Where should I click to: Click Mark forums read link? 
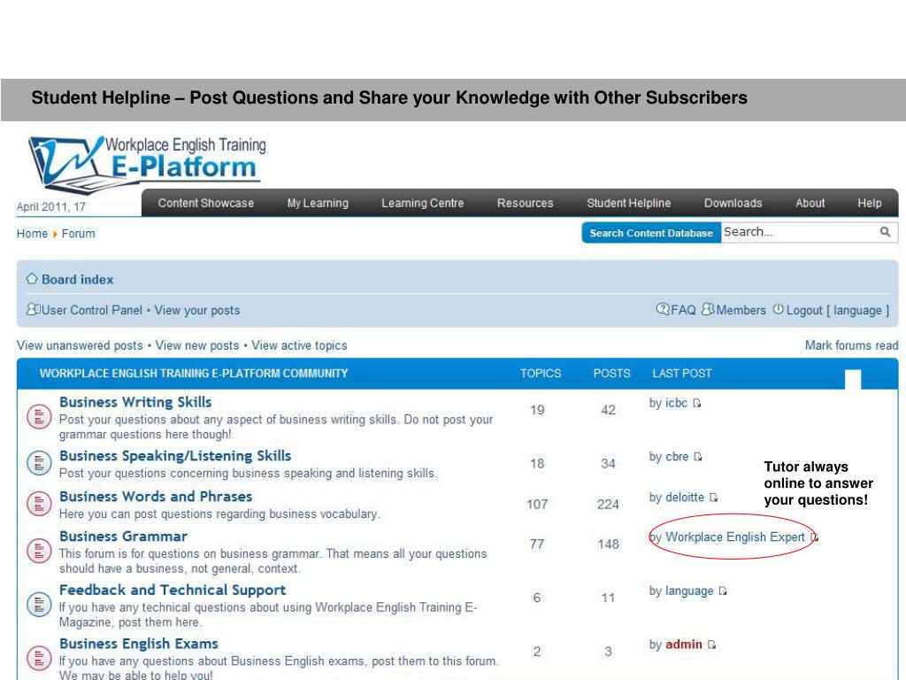(x=851, y=345)
